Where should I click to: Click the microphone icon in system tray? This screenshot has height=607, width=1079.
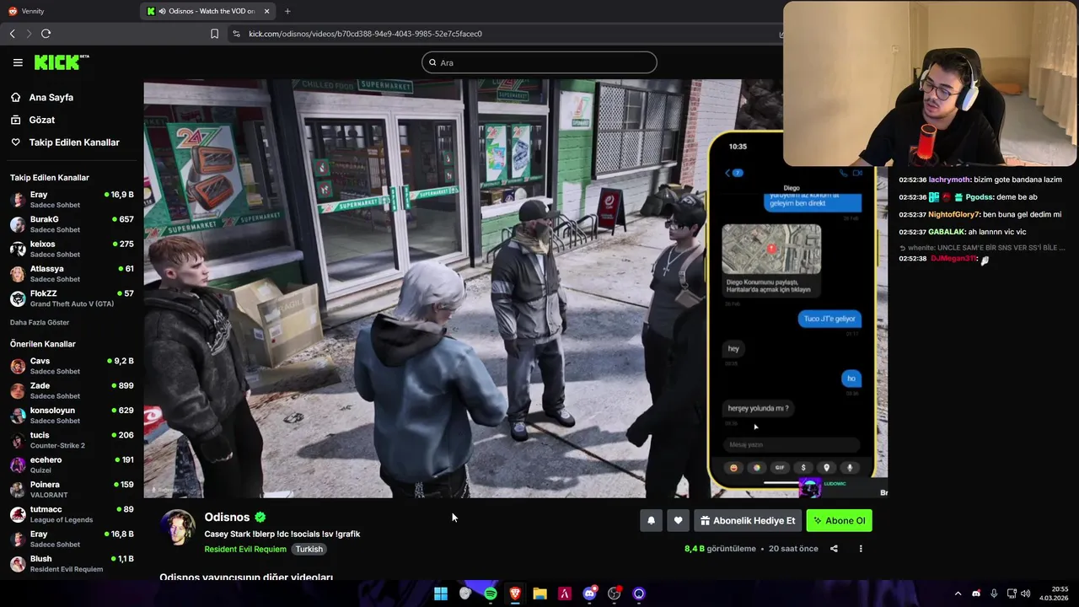tap(994, 594)
